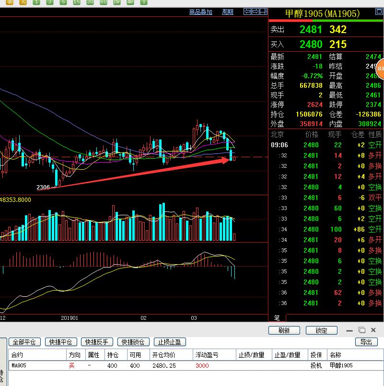Click the bid volume 215
The width and height of the screenshot is (384, 386).
(x=338, y=44)
